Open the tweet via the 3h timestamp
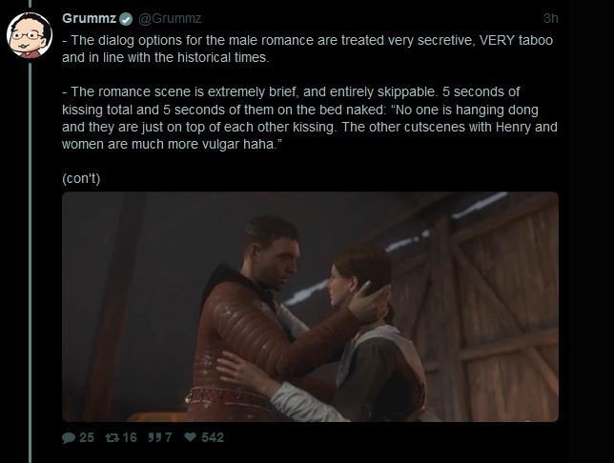This screenshot has width=614, height=463. (550, 18)
